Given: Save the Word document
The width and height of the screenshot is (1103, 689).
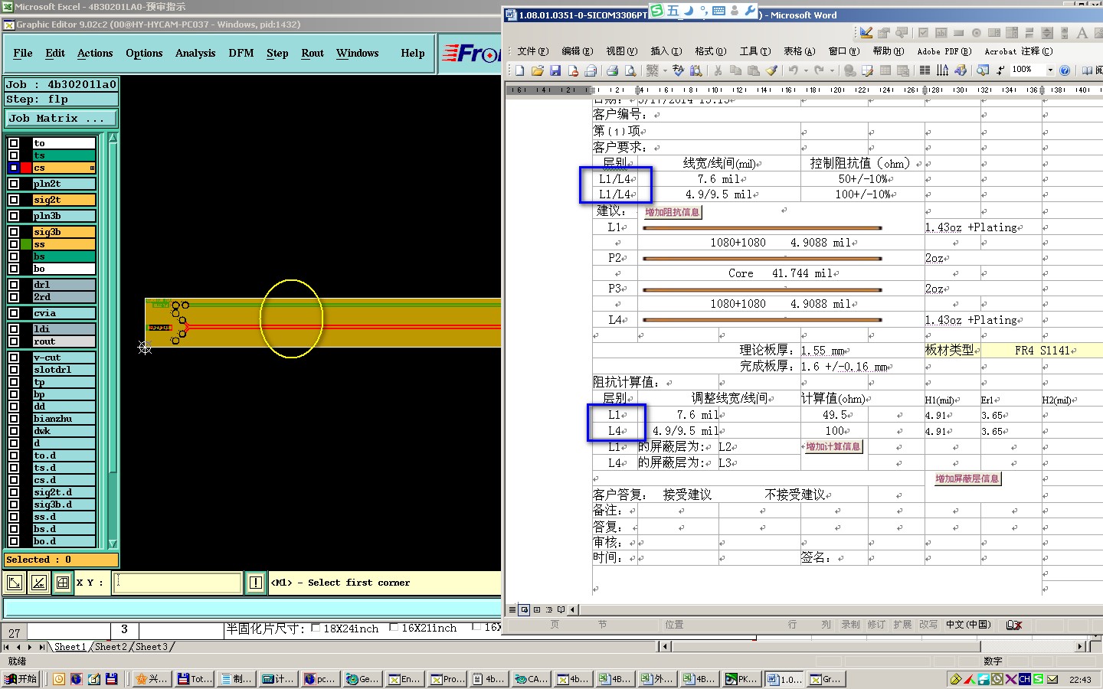Looking at the screenshot, I should click(x=555, y=70).
